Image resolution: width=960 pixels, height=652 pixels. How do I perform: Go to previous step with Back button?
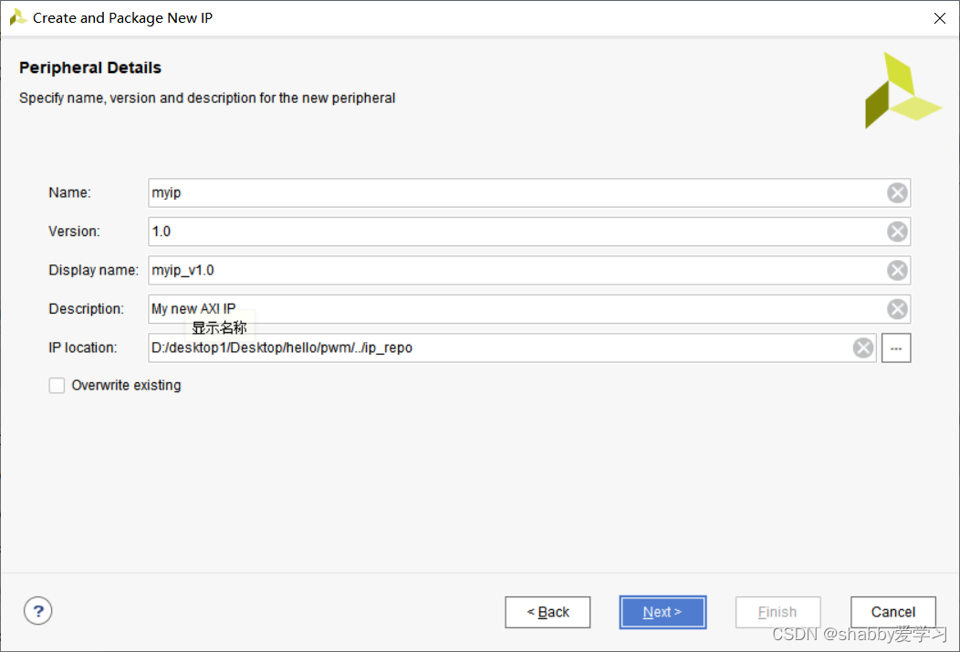coord(548,612)
